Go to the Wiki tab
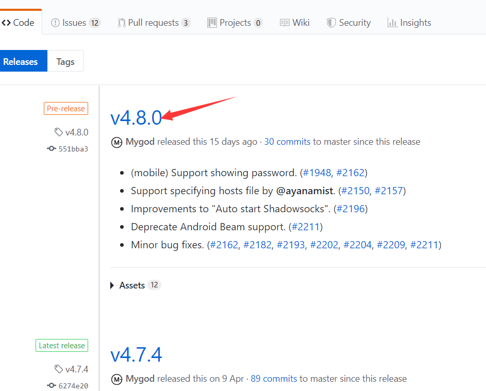This screenshot has height=391, width=486. (295, 23)
